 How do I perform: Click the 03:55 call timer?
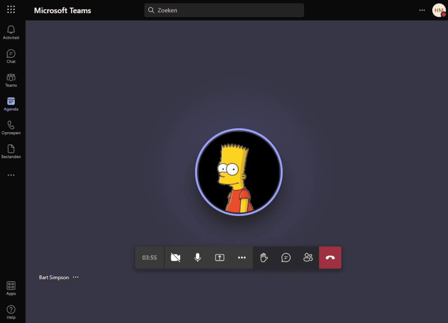[x=150, y=257]
